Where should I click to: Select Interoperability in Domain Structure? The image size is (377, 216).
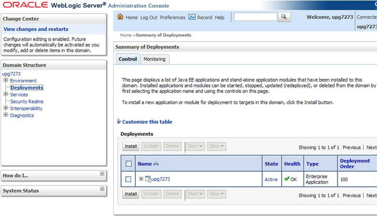pyautogui.click(x=26, y=109)
